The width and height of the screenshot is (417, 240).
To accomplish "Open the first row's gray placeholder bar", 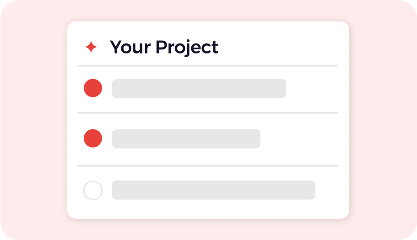I will pyautogui.click(x=199, y=88).
